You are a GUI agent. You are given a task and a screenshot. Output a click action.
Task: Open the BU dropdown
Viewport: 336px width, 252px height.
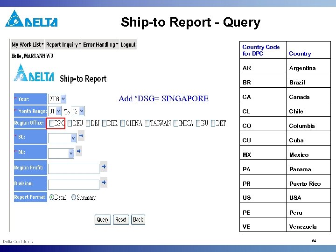pyautogui.click(x=61, y=154)
